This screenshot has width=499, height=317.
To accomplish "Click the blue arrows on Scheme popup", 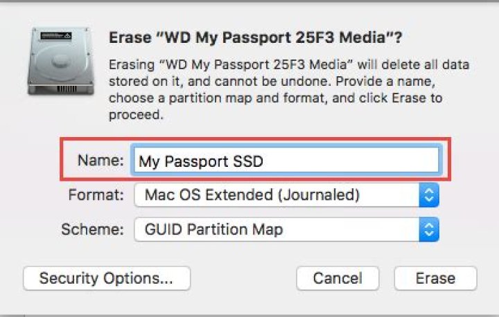I will (429, 230).
